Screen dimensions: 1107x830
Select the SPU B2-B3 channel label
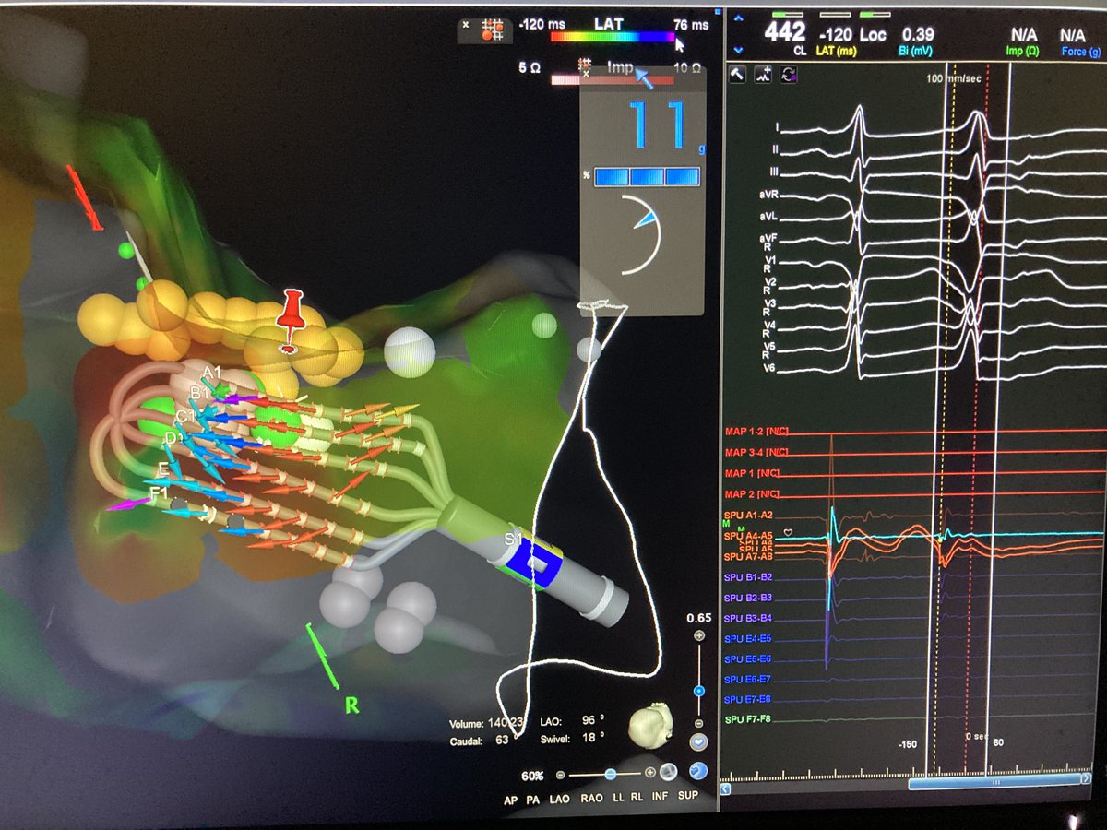click(x=748, y=598)
